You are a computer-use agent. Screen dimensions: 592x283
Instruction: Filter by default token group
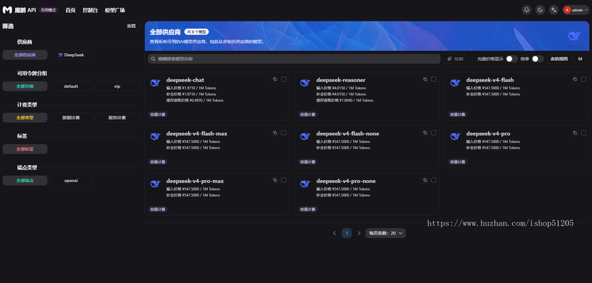[x=71, y=86]
